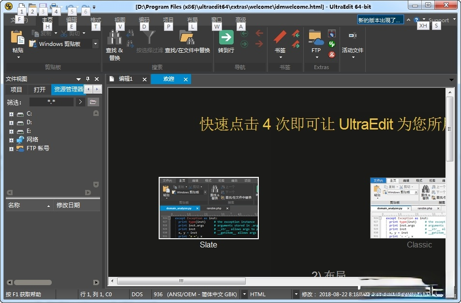Click the large 粘贴 paste clipboard icon
Viewport: 461px width, 303px height.
click(17, 38)
